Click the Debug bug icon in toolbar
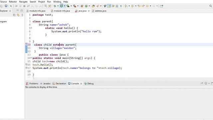The width and height of the screenshot is (213, 120). click(x=55, y=6)
